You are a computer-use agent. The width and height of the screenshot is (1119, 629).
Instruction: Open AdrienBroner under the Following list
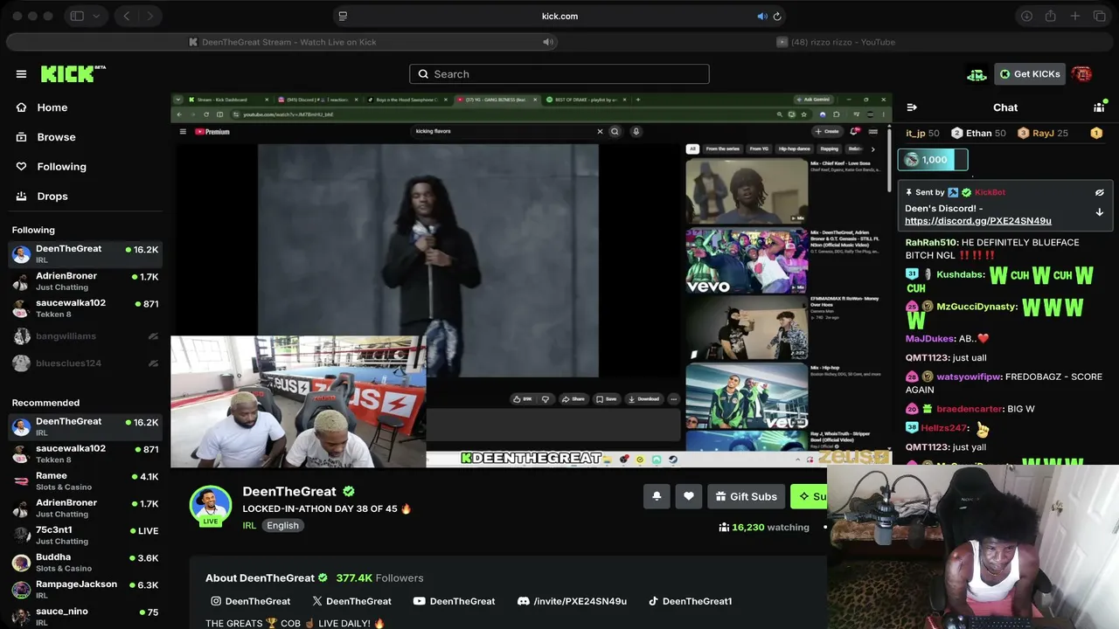point(85,281)
